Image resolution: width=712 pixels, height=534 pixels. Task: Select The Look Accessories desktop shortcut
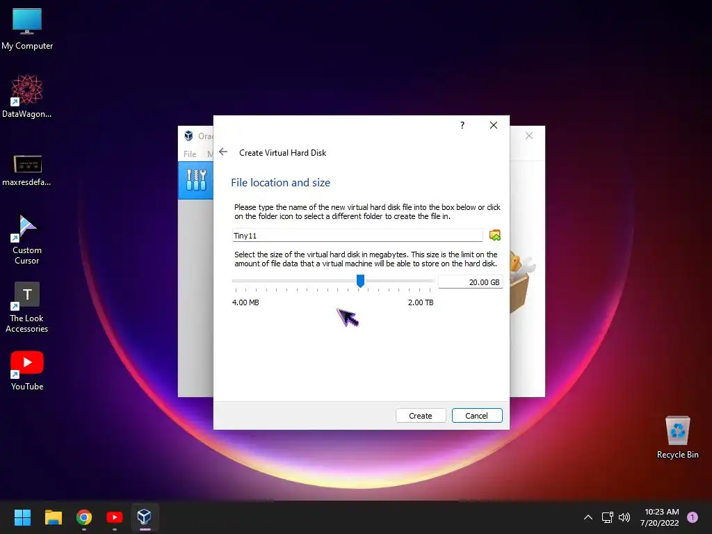pos(27,307)
